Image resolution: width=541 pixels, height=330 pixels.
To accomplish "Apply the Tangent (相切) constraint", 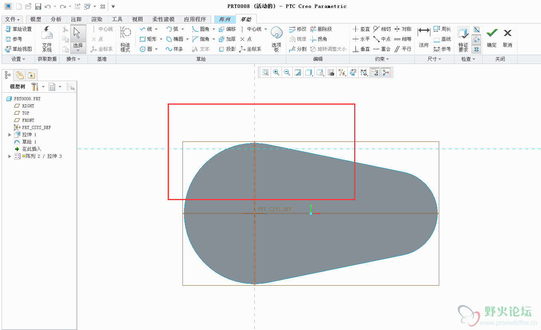I will click(382, 29).
